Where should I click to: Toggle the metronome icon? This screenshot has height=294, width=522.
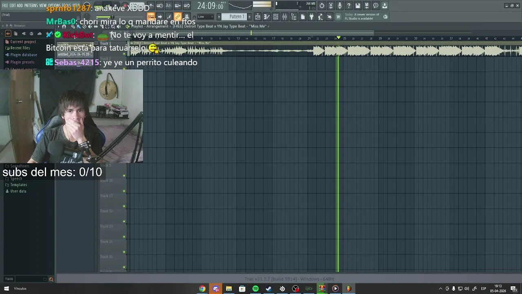click(151, 6)
